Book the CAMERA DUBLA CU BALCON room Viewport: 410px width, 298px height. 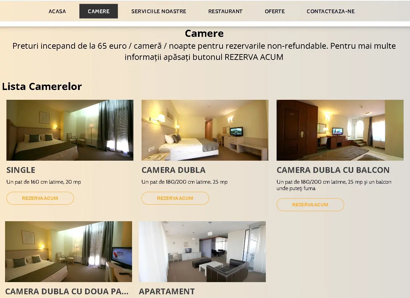pos(310,205)
